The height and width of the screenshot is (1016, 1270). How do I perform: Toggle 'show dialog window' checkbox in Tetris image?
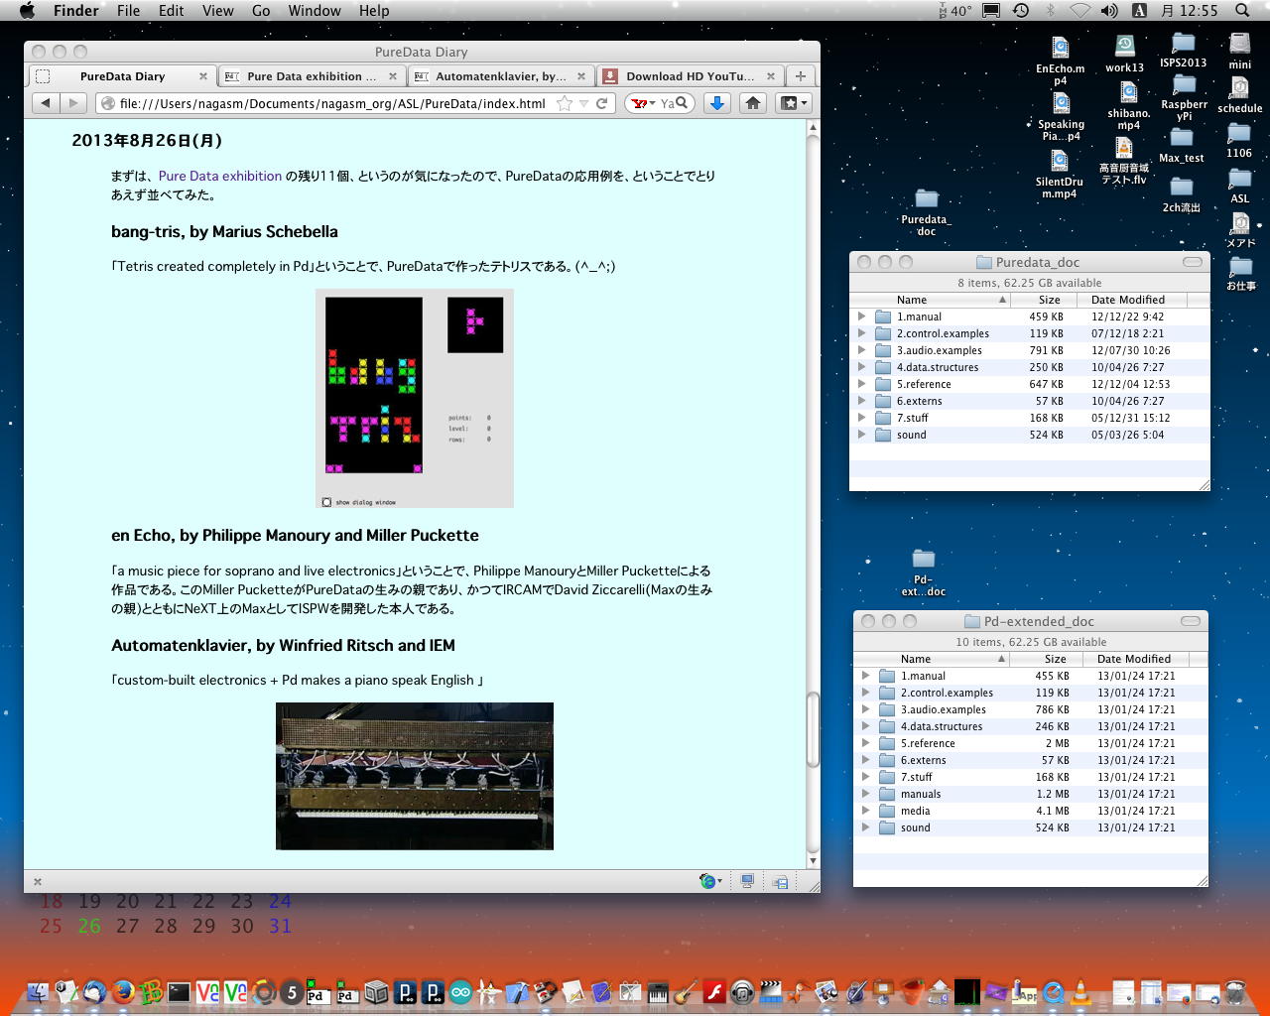tap(326, 502)
